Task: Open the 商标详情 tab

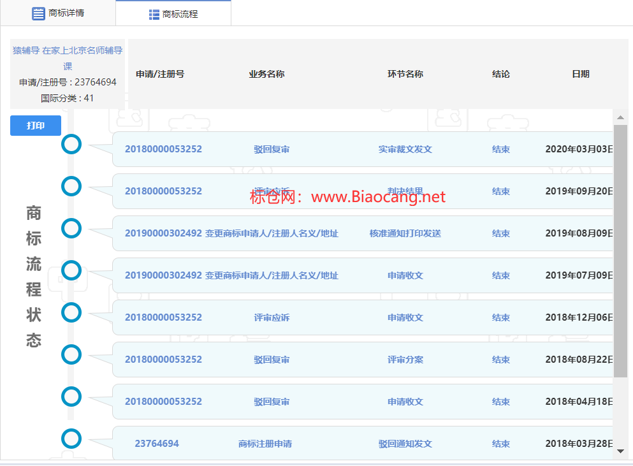Action: coord(58,13)
